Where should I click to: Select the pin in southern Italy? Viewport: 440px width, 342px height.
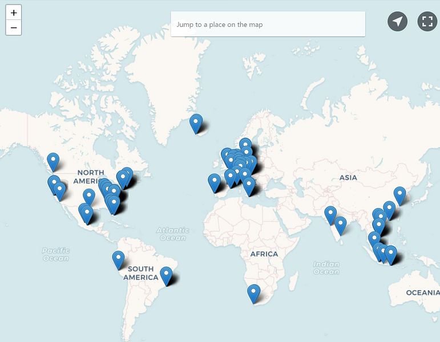[249, 187]
